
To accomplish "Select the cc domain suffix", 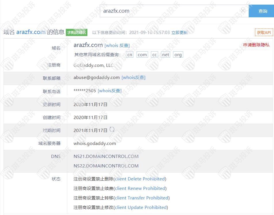I will tap(155, 55).
